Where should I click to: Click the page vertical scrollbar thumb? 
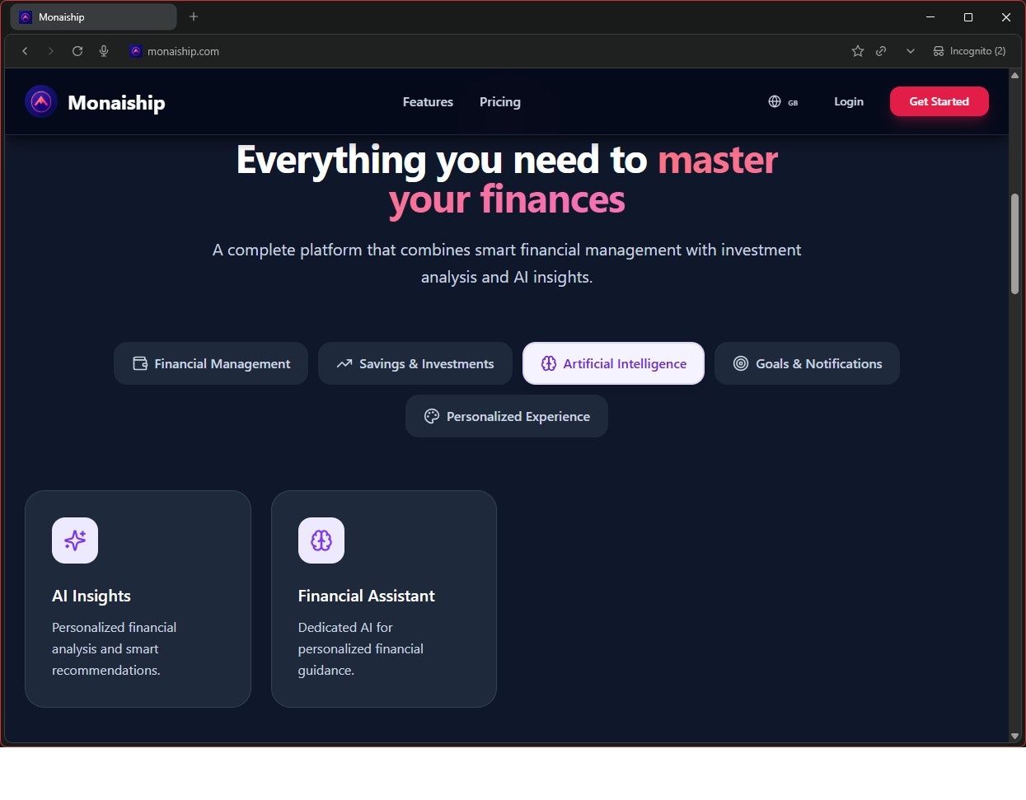[x=1015, y=244]
